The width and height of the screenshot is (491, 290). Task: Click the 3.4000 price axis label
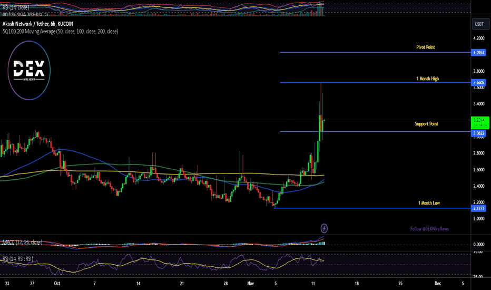pos(479,104)
